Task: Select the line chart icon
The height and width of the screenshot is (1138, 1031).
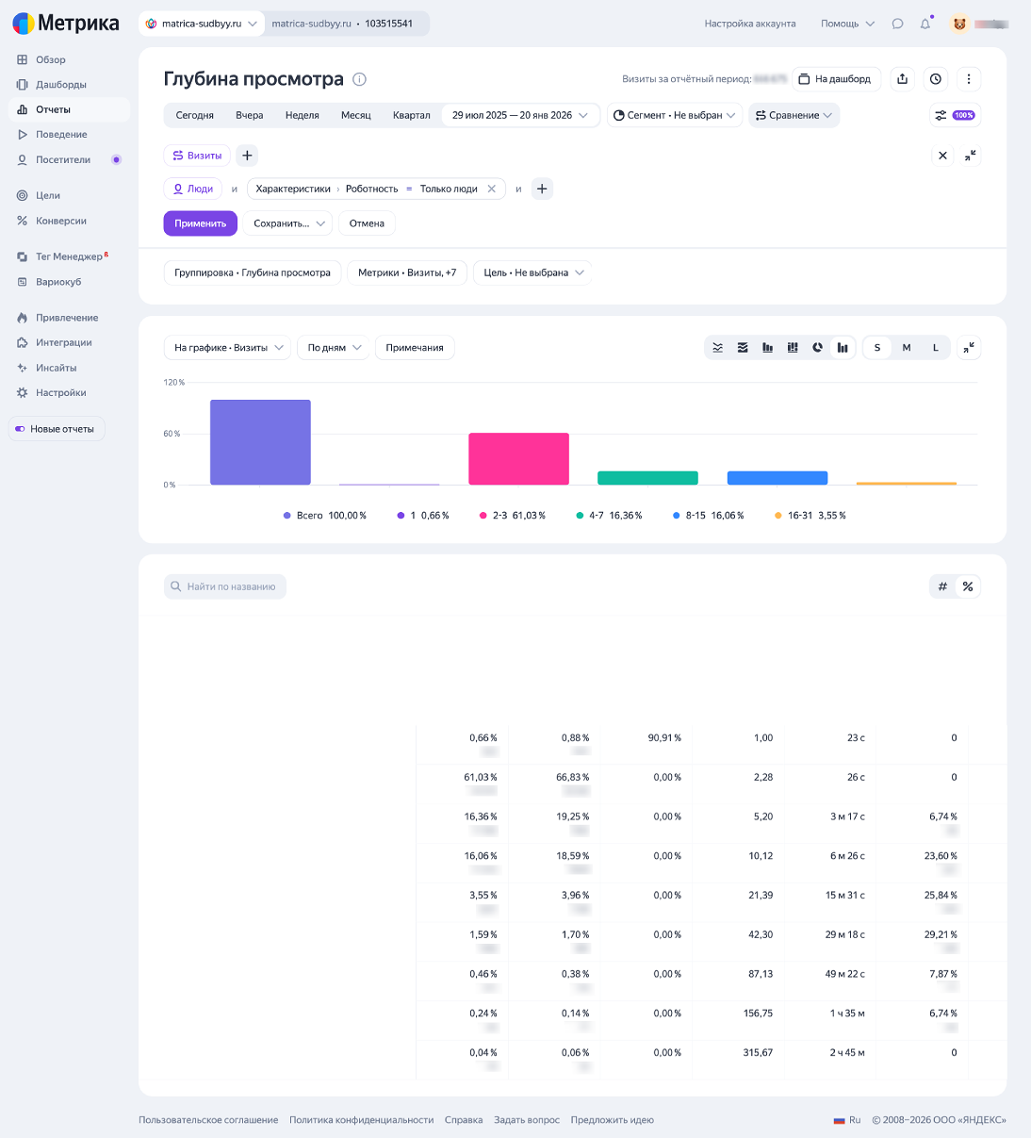Action: click(x=718, y=348)
